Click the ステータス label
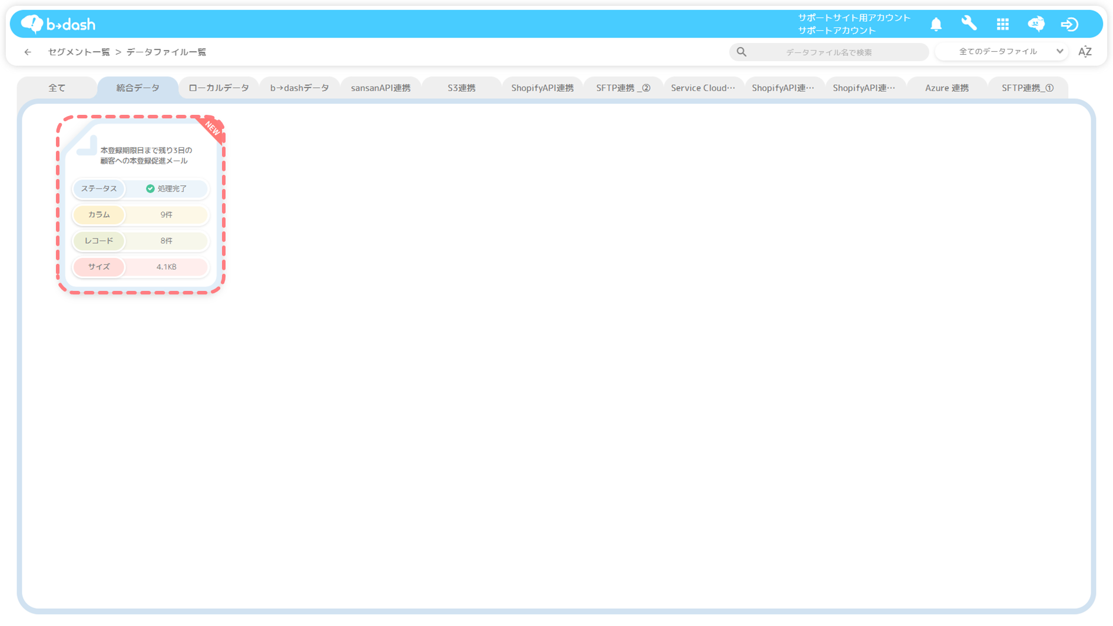This screenshot has width=1113, height=626. (99, 188)
